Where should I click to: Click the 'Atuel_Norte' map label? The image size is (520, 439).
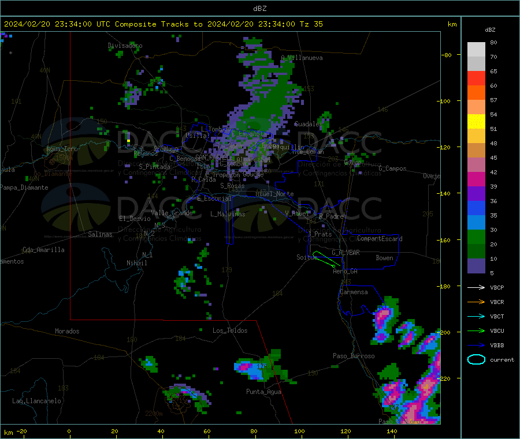tap(274, 194)
